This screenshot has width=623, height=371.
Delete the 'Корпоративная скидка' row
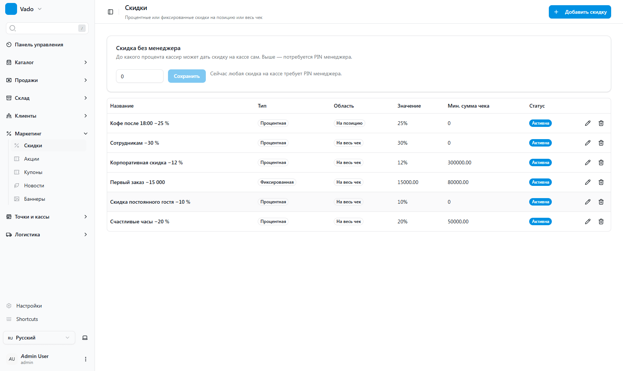pyautogui.click(x=601, y=162)
